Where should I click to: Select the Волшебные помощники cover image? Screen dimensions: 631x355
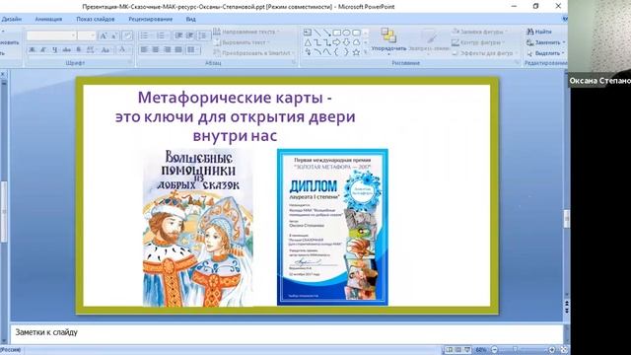click(198, 228)
